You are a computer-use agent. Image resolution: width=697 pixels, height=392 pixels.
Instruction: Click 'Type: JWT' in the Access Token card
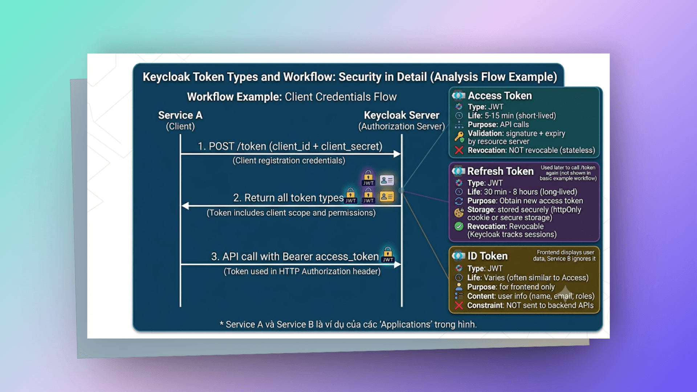pyautogui.click(x=485, y=107)
